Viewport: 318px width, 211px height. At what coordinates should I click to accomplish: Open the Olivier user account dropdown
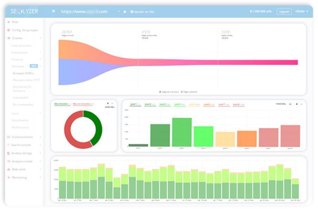[302, 12]
